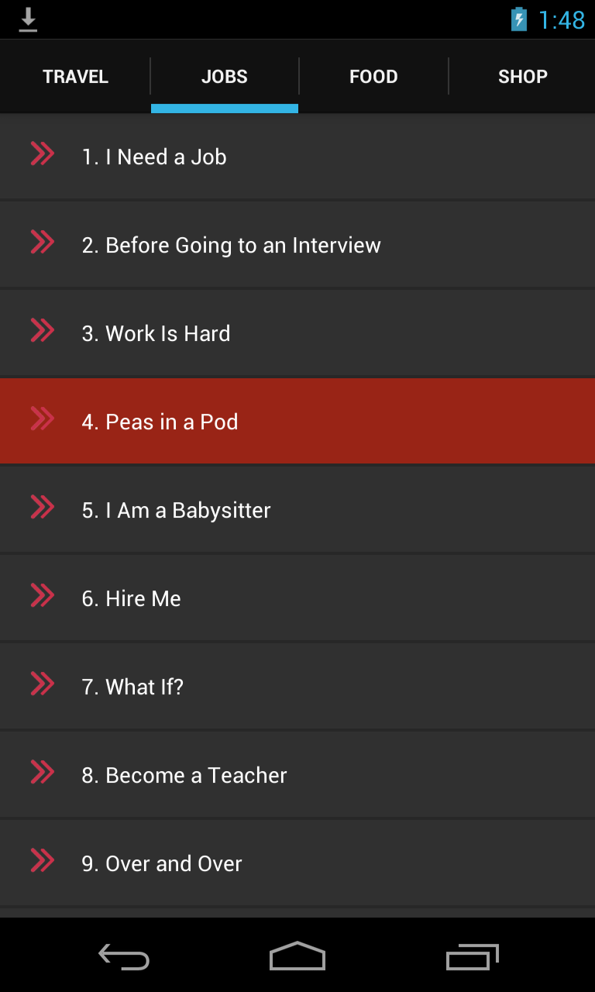Viewport: 595px width, 992px height.
Task: Tap the Android home navigation icon
Action: click(x=297, y=956)
